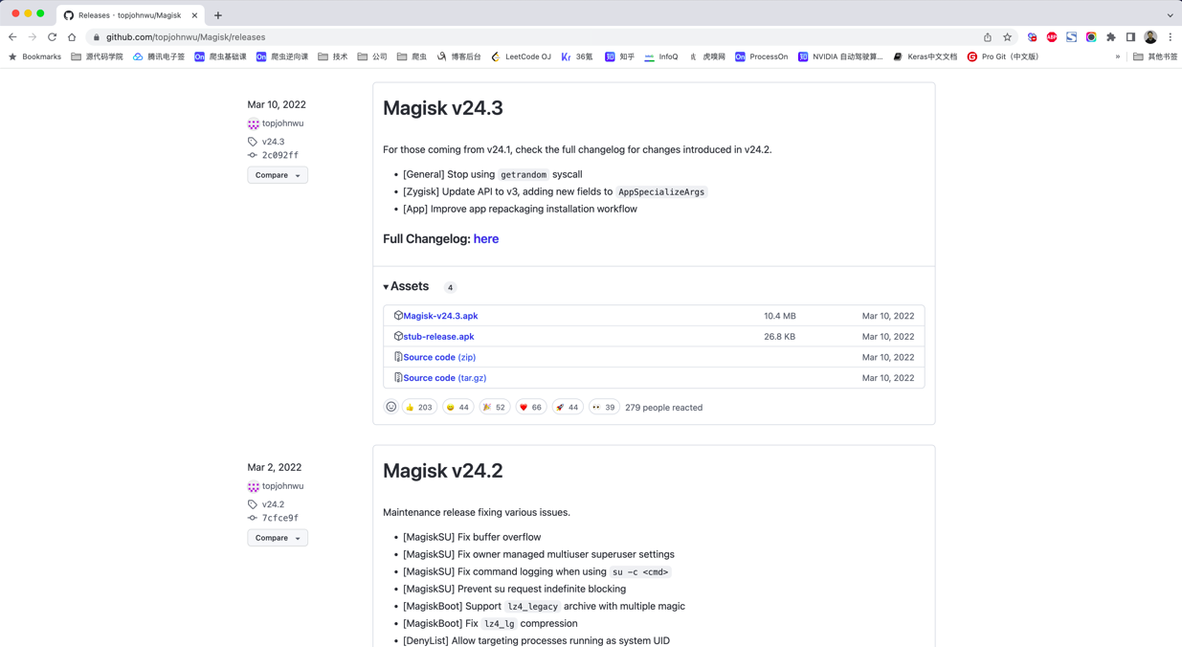
Task: Open the Chrome three-dot menu
Action: click(x=1170, y=37)
